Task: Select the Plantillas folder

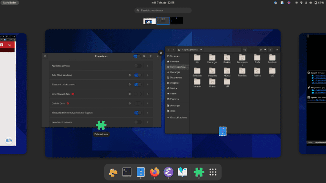Action: (x=242, y=72)
